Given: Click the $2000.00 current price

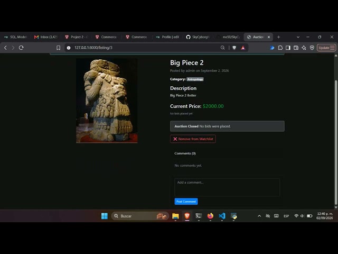Looking at the screenshot, I should 213,106.
